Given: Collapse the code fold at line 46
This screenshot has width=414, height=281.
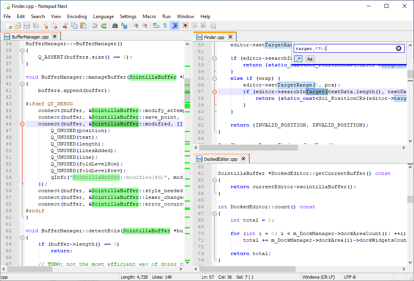Looking at the screenshot, I should click(22, 123).
